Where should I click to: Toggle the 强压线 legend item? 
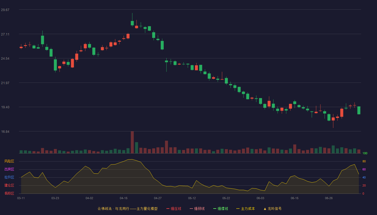click(174, 209)
